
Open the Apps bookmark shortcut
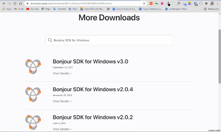pyautogui.click(x=7, y=9)
